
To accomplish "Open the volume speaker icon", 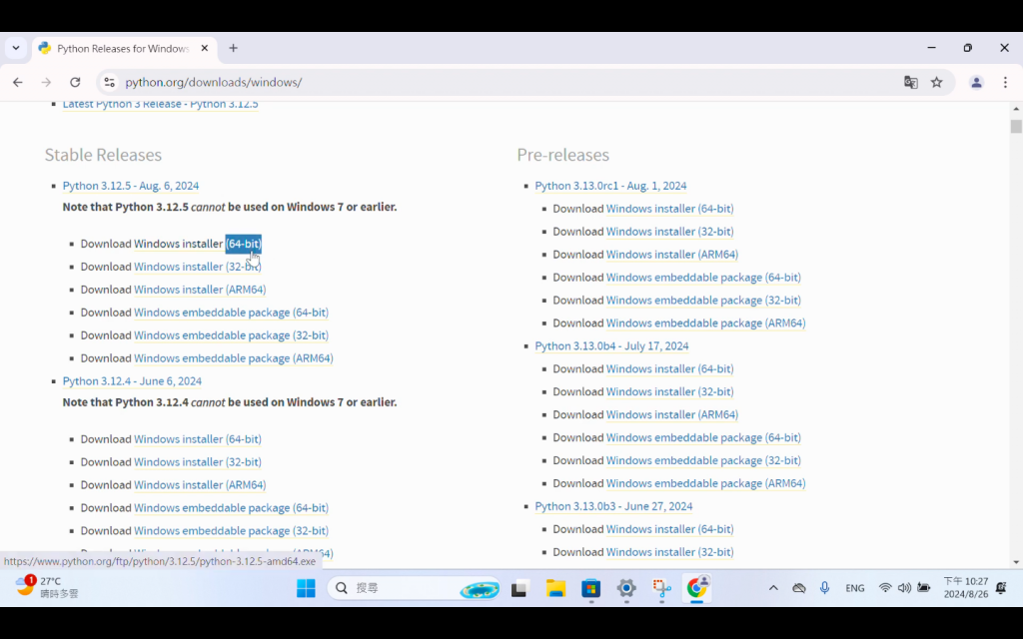I will tap(904, 588).
